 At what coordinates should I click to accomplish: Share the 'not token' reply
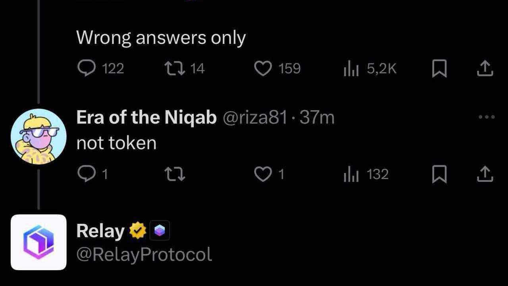(485, 174)
